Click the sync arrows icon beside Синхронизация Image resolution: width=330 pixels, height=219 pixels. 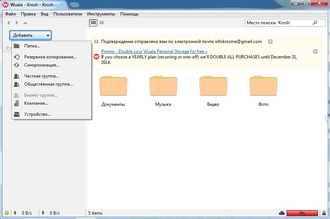coord(17,65)
